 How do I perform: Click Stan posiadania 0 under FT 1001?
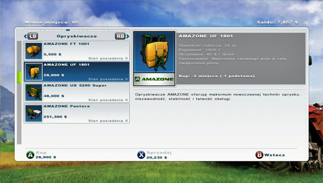108,58
